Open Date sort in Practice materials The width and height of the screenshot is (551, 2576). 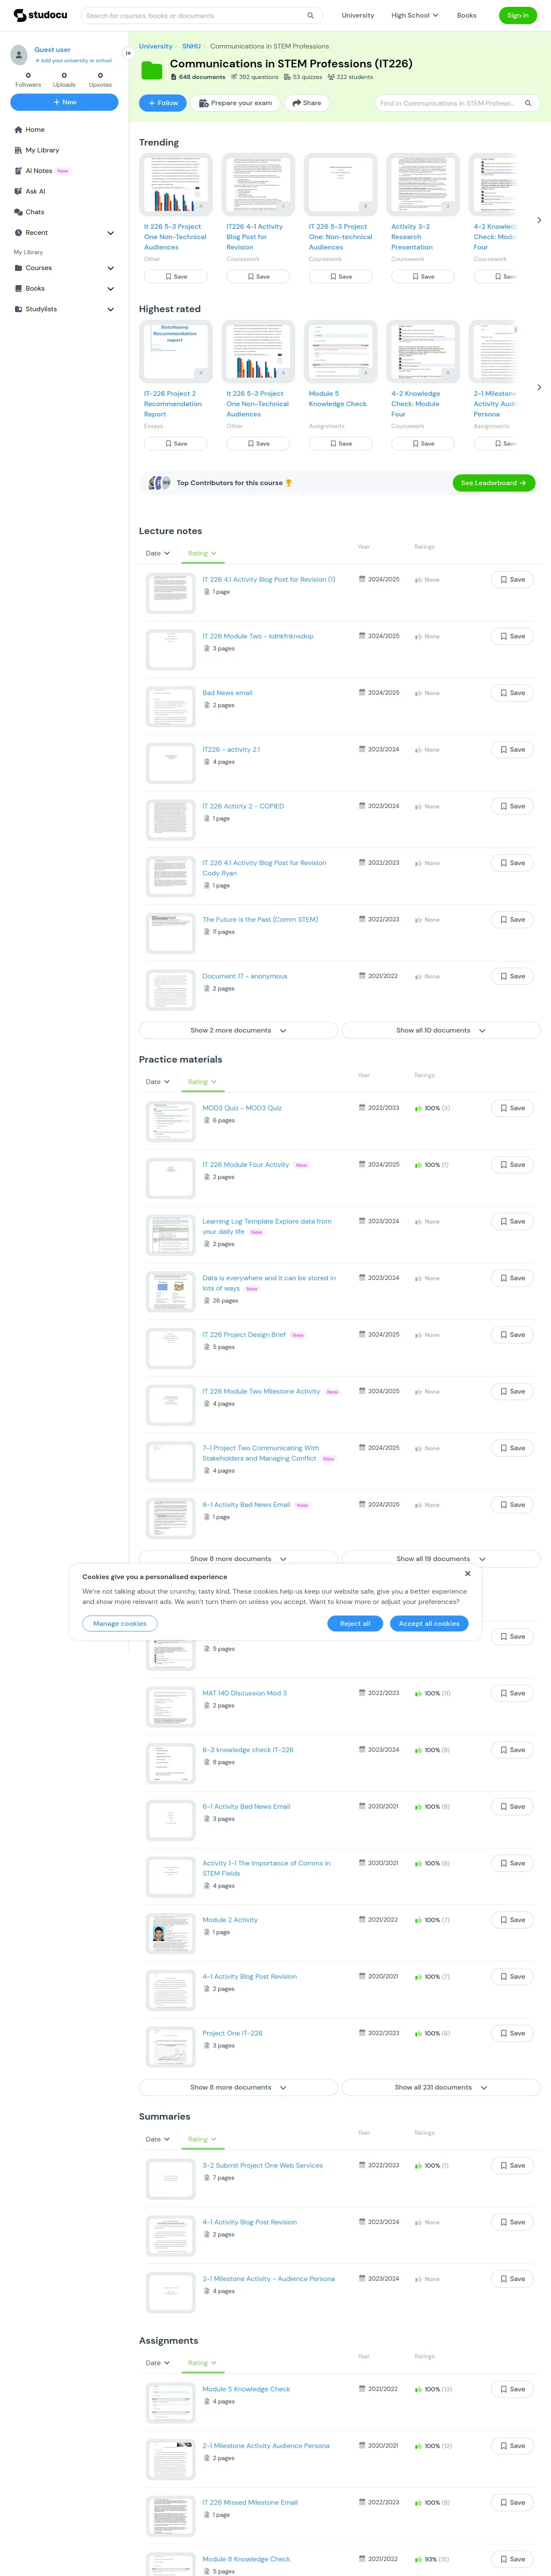point(157,1081)
